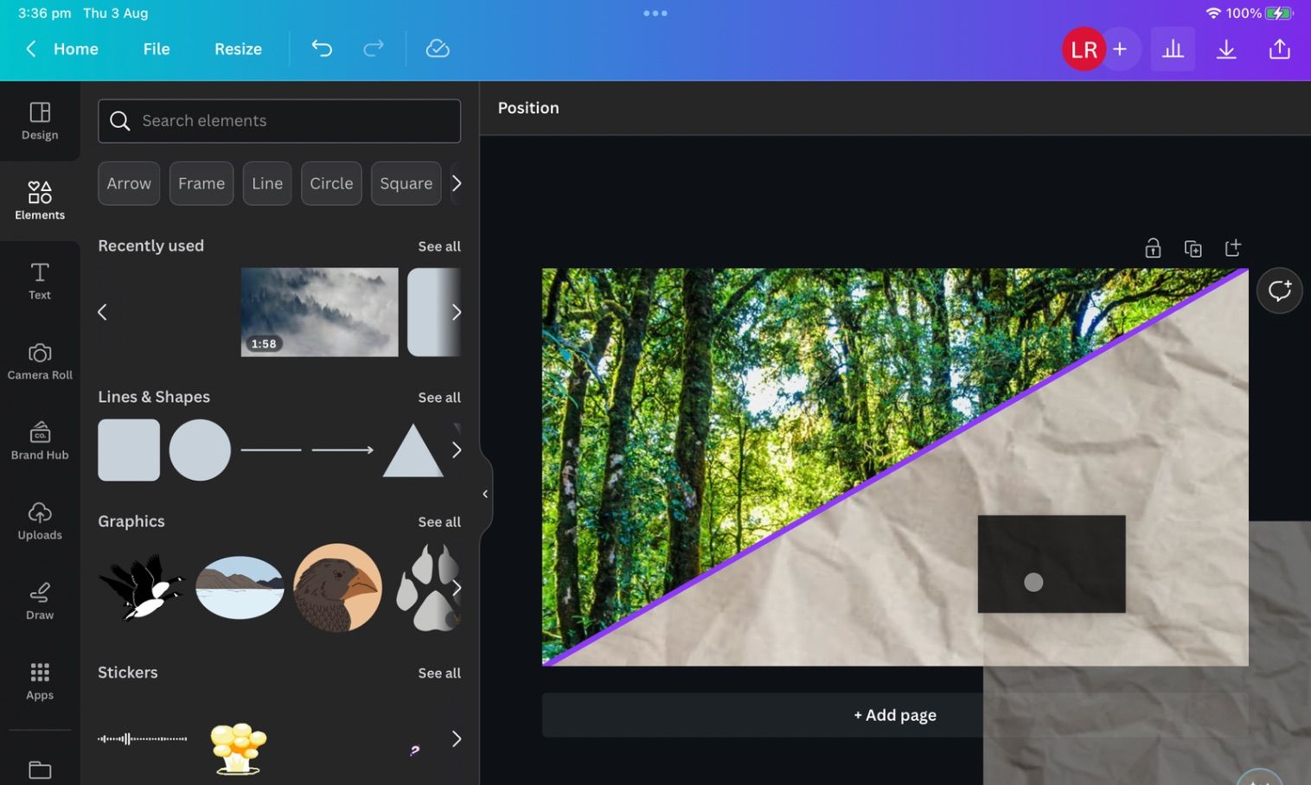See all Lines & Shapes
The image size is (1311, 785).
click(439, 397)
